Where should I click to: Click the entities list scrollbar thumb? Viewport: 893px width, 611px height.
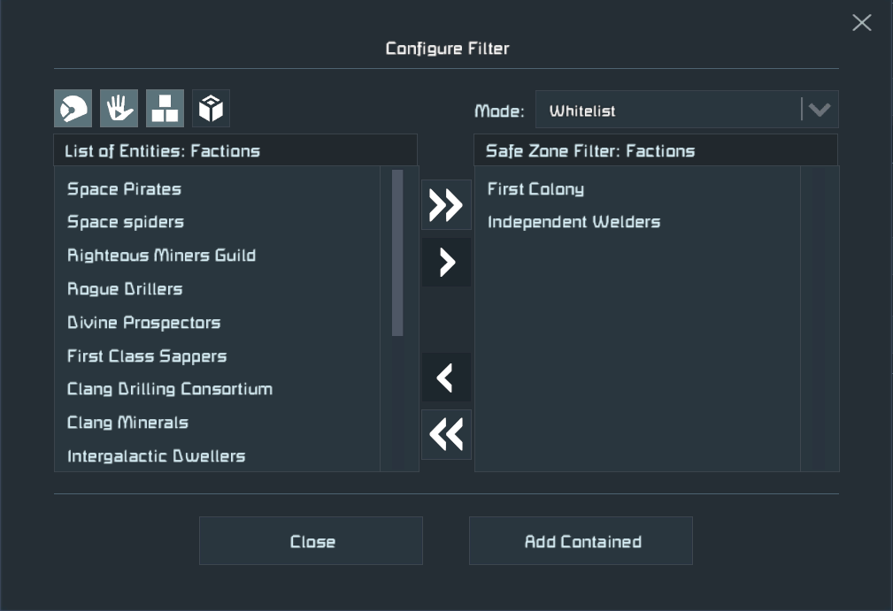pyautogui.click(x=397, y=253)
